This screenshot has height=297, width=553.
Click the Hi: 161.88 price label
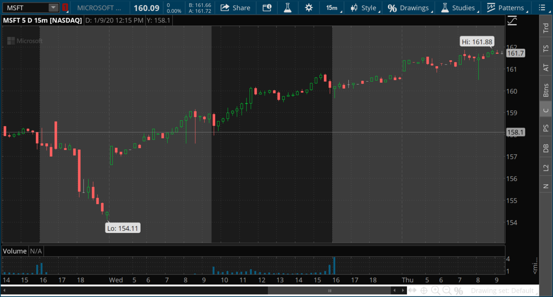pyautogui.click(x=477, y=42)
